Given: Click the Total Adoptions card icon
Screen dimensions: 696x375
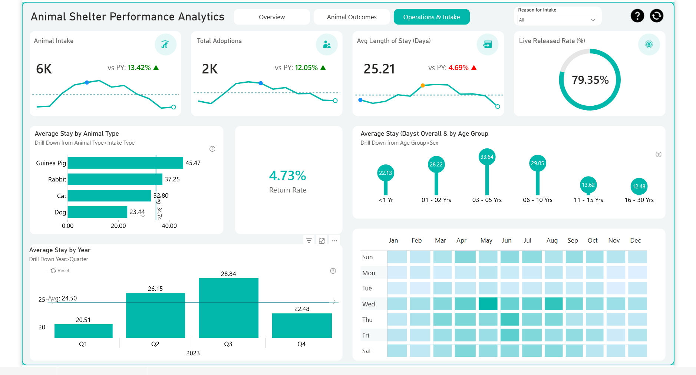Looking at the screenshot, I should click(x=327, y=45).
